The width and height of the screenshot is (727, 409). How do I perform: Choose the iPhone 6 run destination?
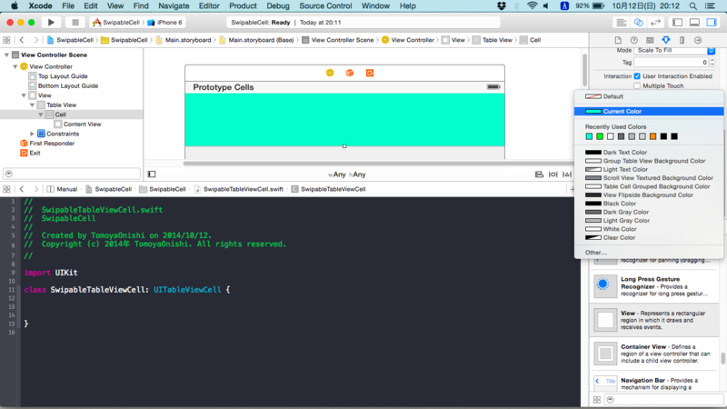(x=165, y=22)
